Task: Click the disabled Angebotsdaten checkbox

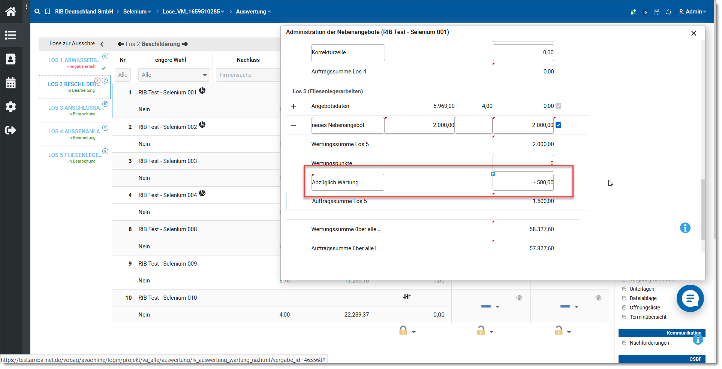Action: (559, 106)
